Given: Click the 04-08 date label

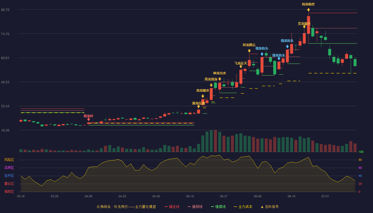Looking at the screenshot, I should pyautogui.click(x=88, y=196).
